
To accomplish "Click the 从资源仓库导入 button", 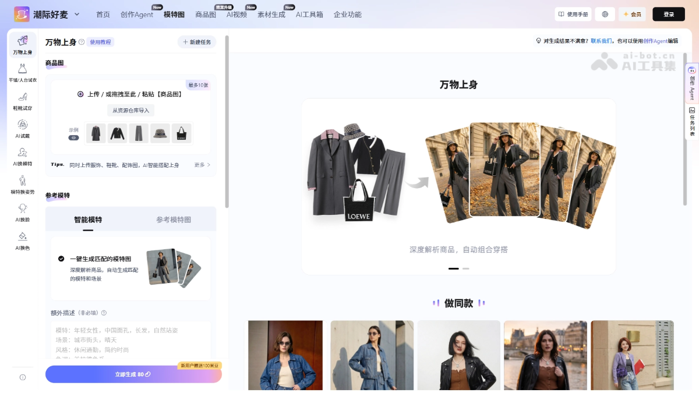I will tap(131, 110).
